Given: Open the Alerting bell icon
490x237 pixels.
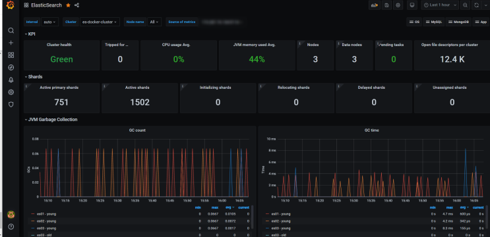Looking at the screenshot, I should (11, 80).
